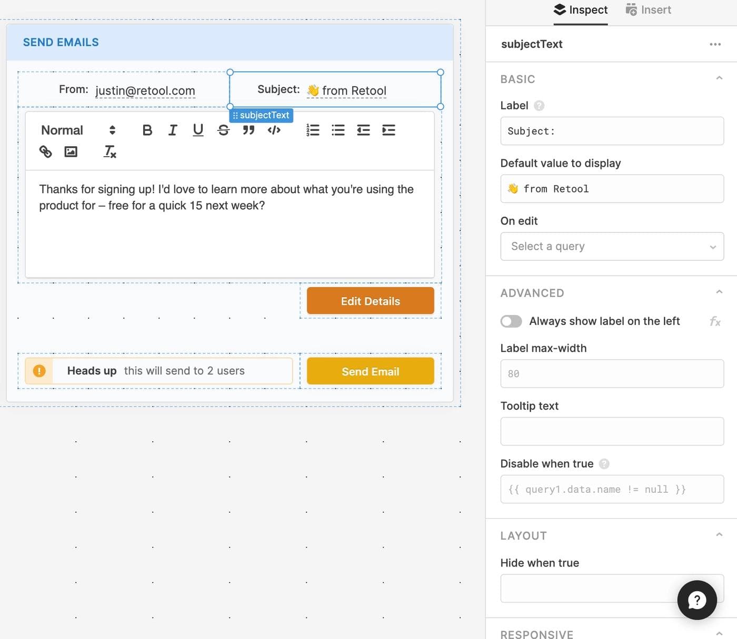Image resolution: width=737 pixels, height=639 pixels.
Task: Insert a link using the link icon
Action: tap(46, 152)
